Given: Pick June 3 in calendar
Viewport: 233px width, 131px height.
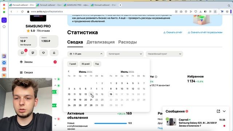Looking at the screenshot, I should pyautogui.click(x=69, y=89).
